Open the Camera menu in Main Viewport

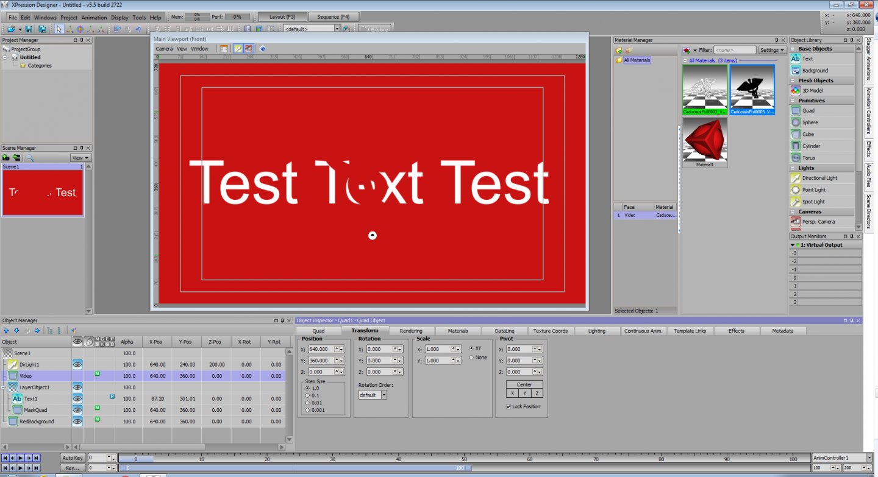pyautogui.click(x=164, y=49)
